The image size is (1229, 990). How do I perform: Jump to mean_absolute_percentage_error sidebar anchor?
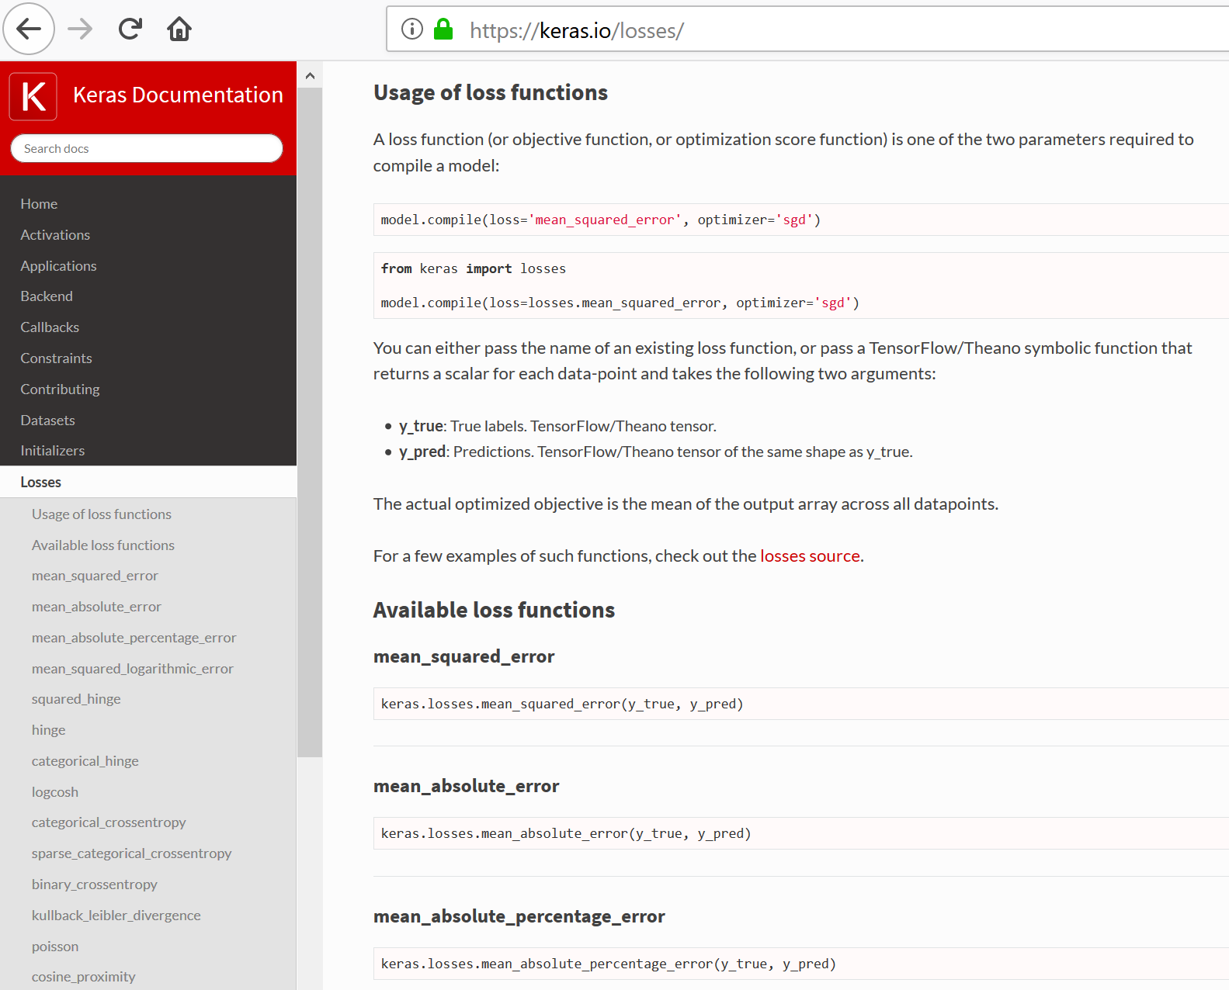tap(134, 638)
